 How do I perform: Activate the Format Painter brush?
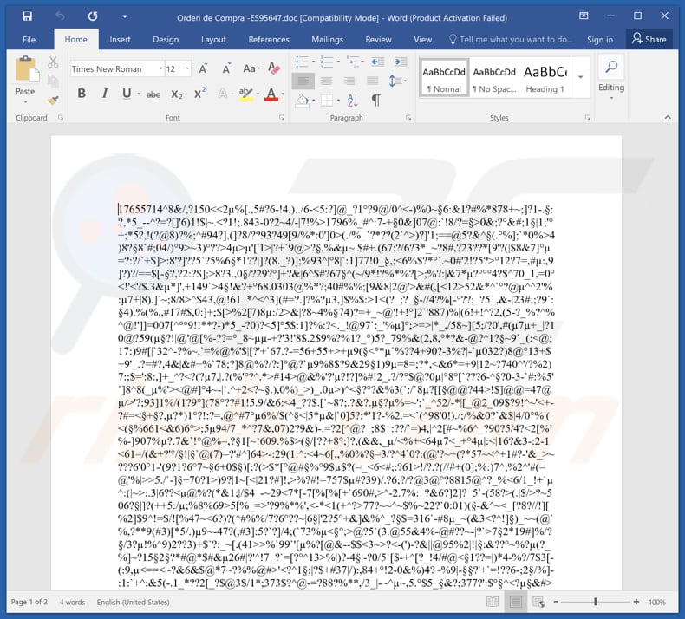53,101
